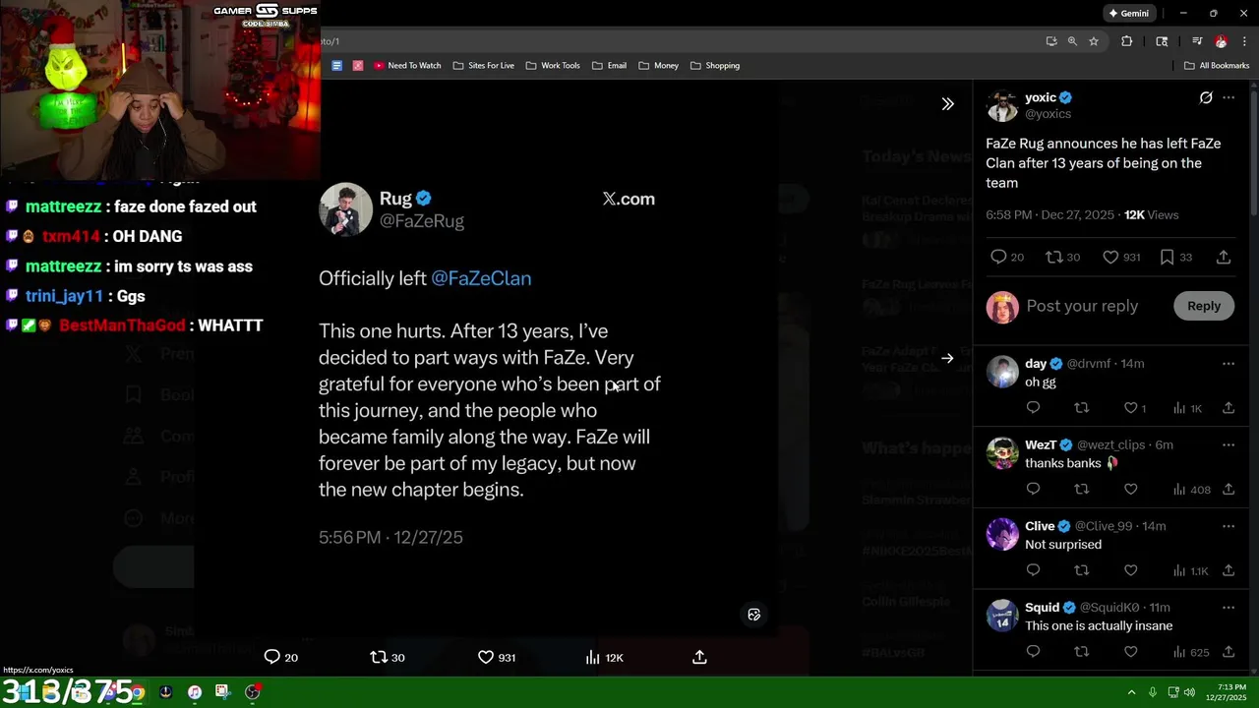The image size is (1259, 708).
Task: Open the Email bookmarks folder
Action: pos(609,66)
